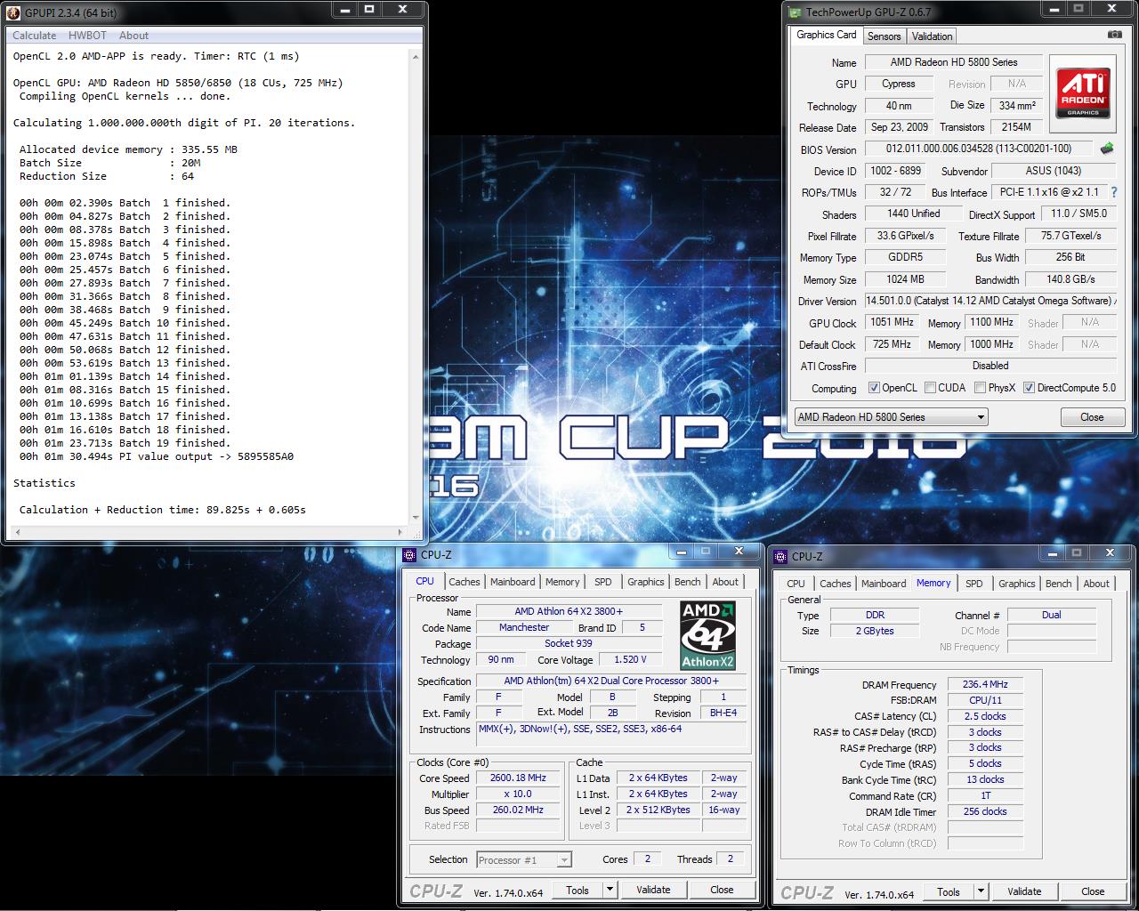This screenshot has height=911, width=1139.
Task: Click the Validate button in left CPU-Z
Action: 653,890
